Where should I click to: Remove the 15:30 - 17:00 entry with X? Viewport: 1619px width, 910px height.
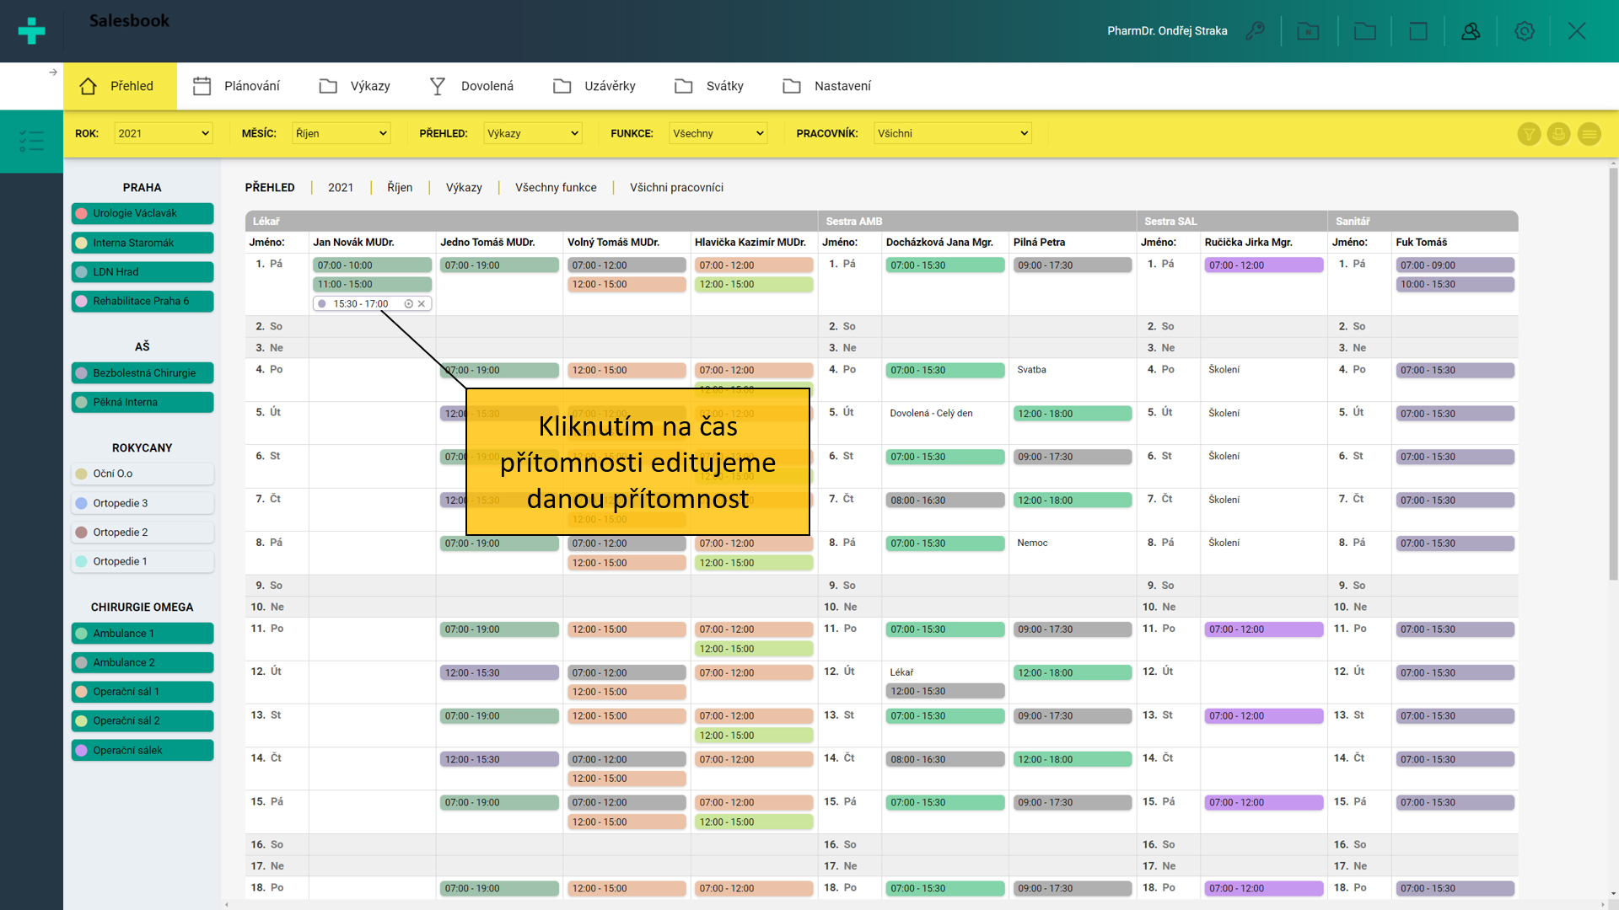coord(422,304)
